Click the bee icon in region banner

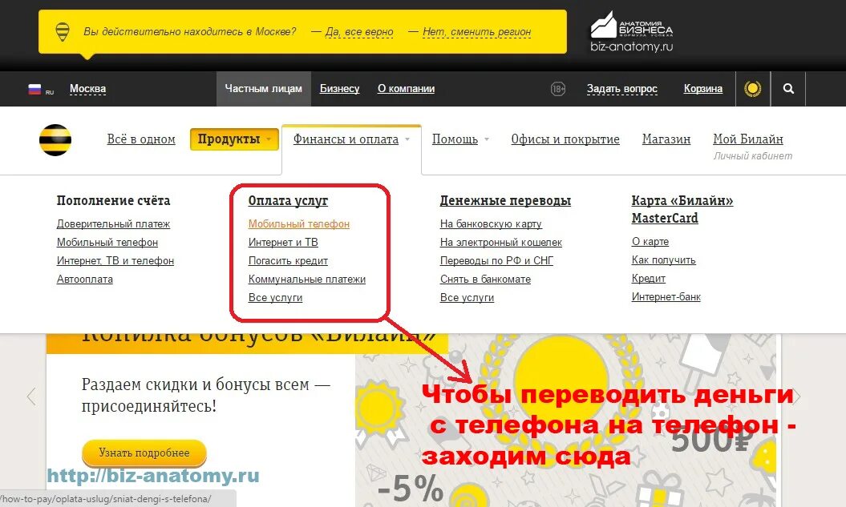63,32
